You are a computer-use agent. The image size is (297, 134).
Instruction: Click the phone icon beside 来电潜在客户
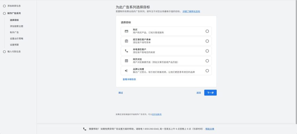pos(126,51)
